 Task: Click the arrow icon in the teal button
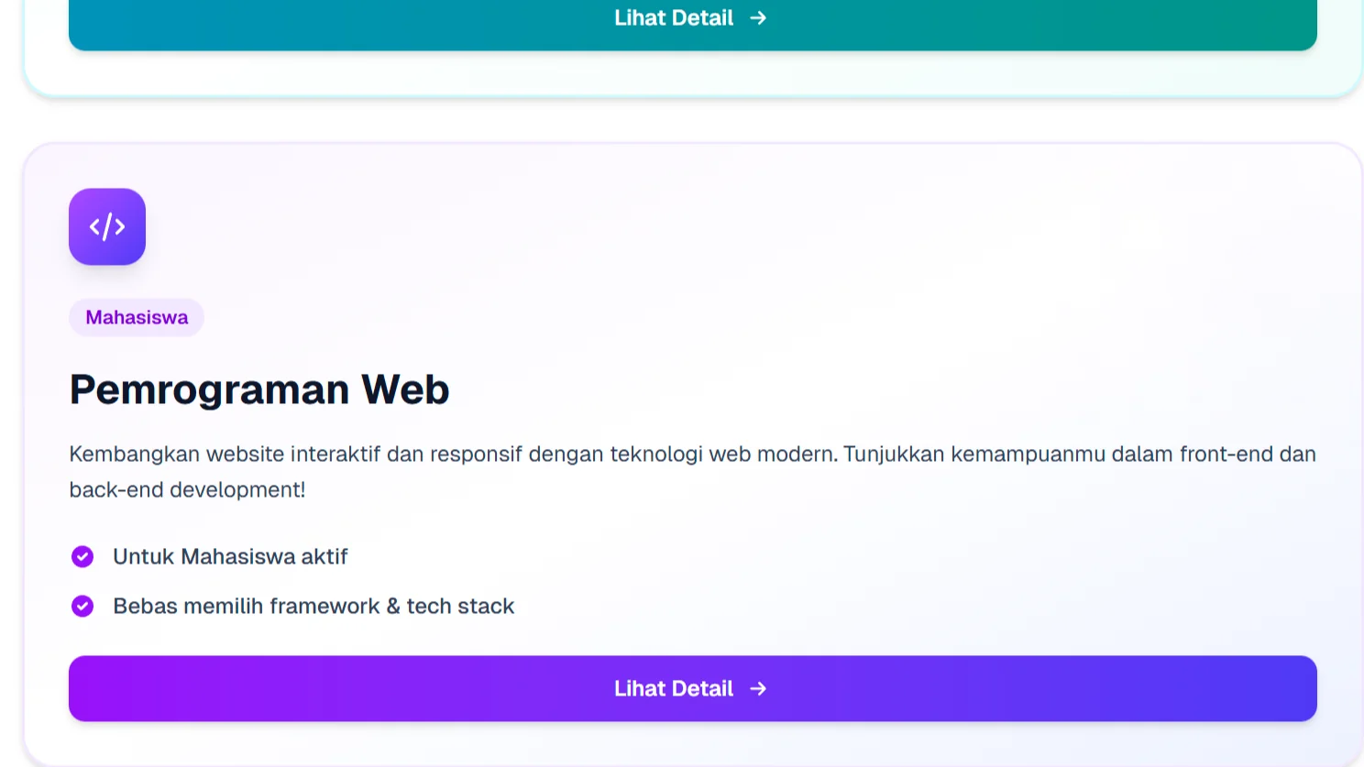pos(758,18)
